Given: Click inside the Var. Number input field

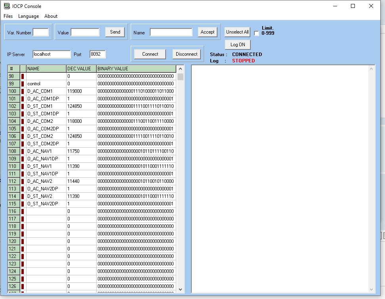Looking at the screenshot, I should click(40, 32).
